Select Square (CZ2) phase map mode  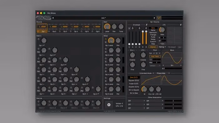coord(134,81)
